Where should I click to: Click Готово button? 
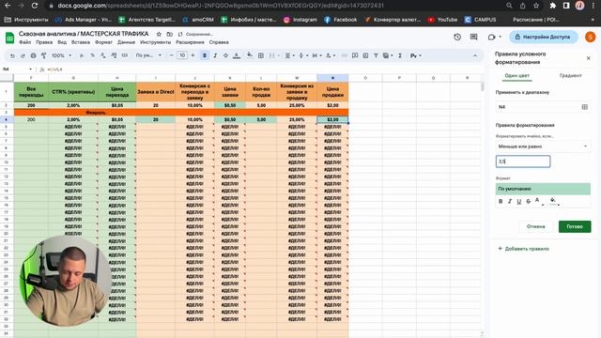click(x=575, y=226)
